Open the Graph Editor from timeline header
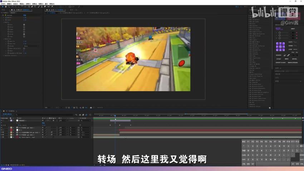 tap(90, 115)
